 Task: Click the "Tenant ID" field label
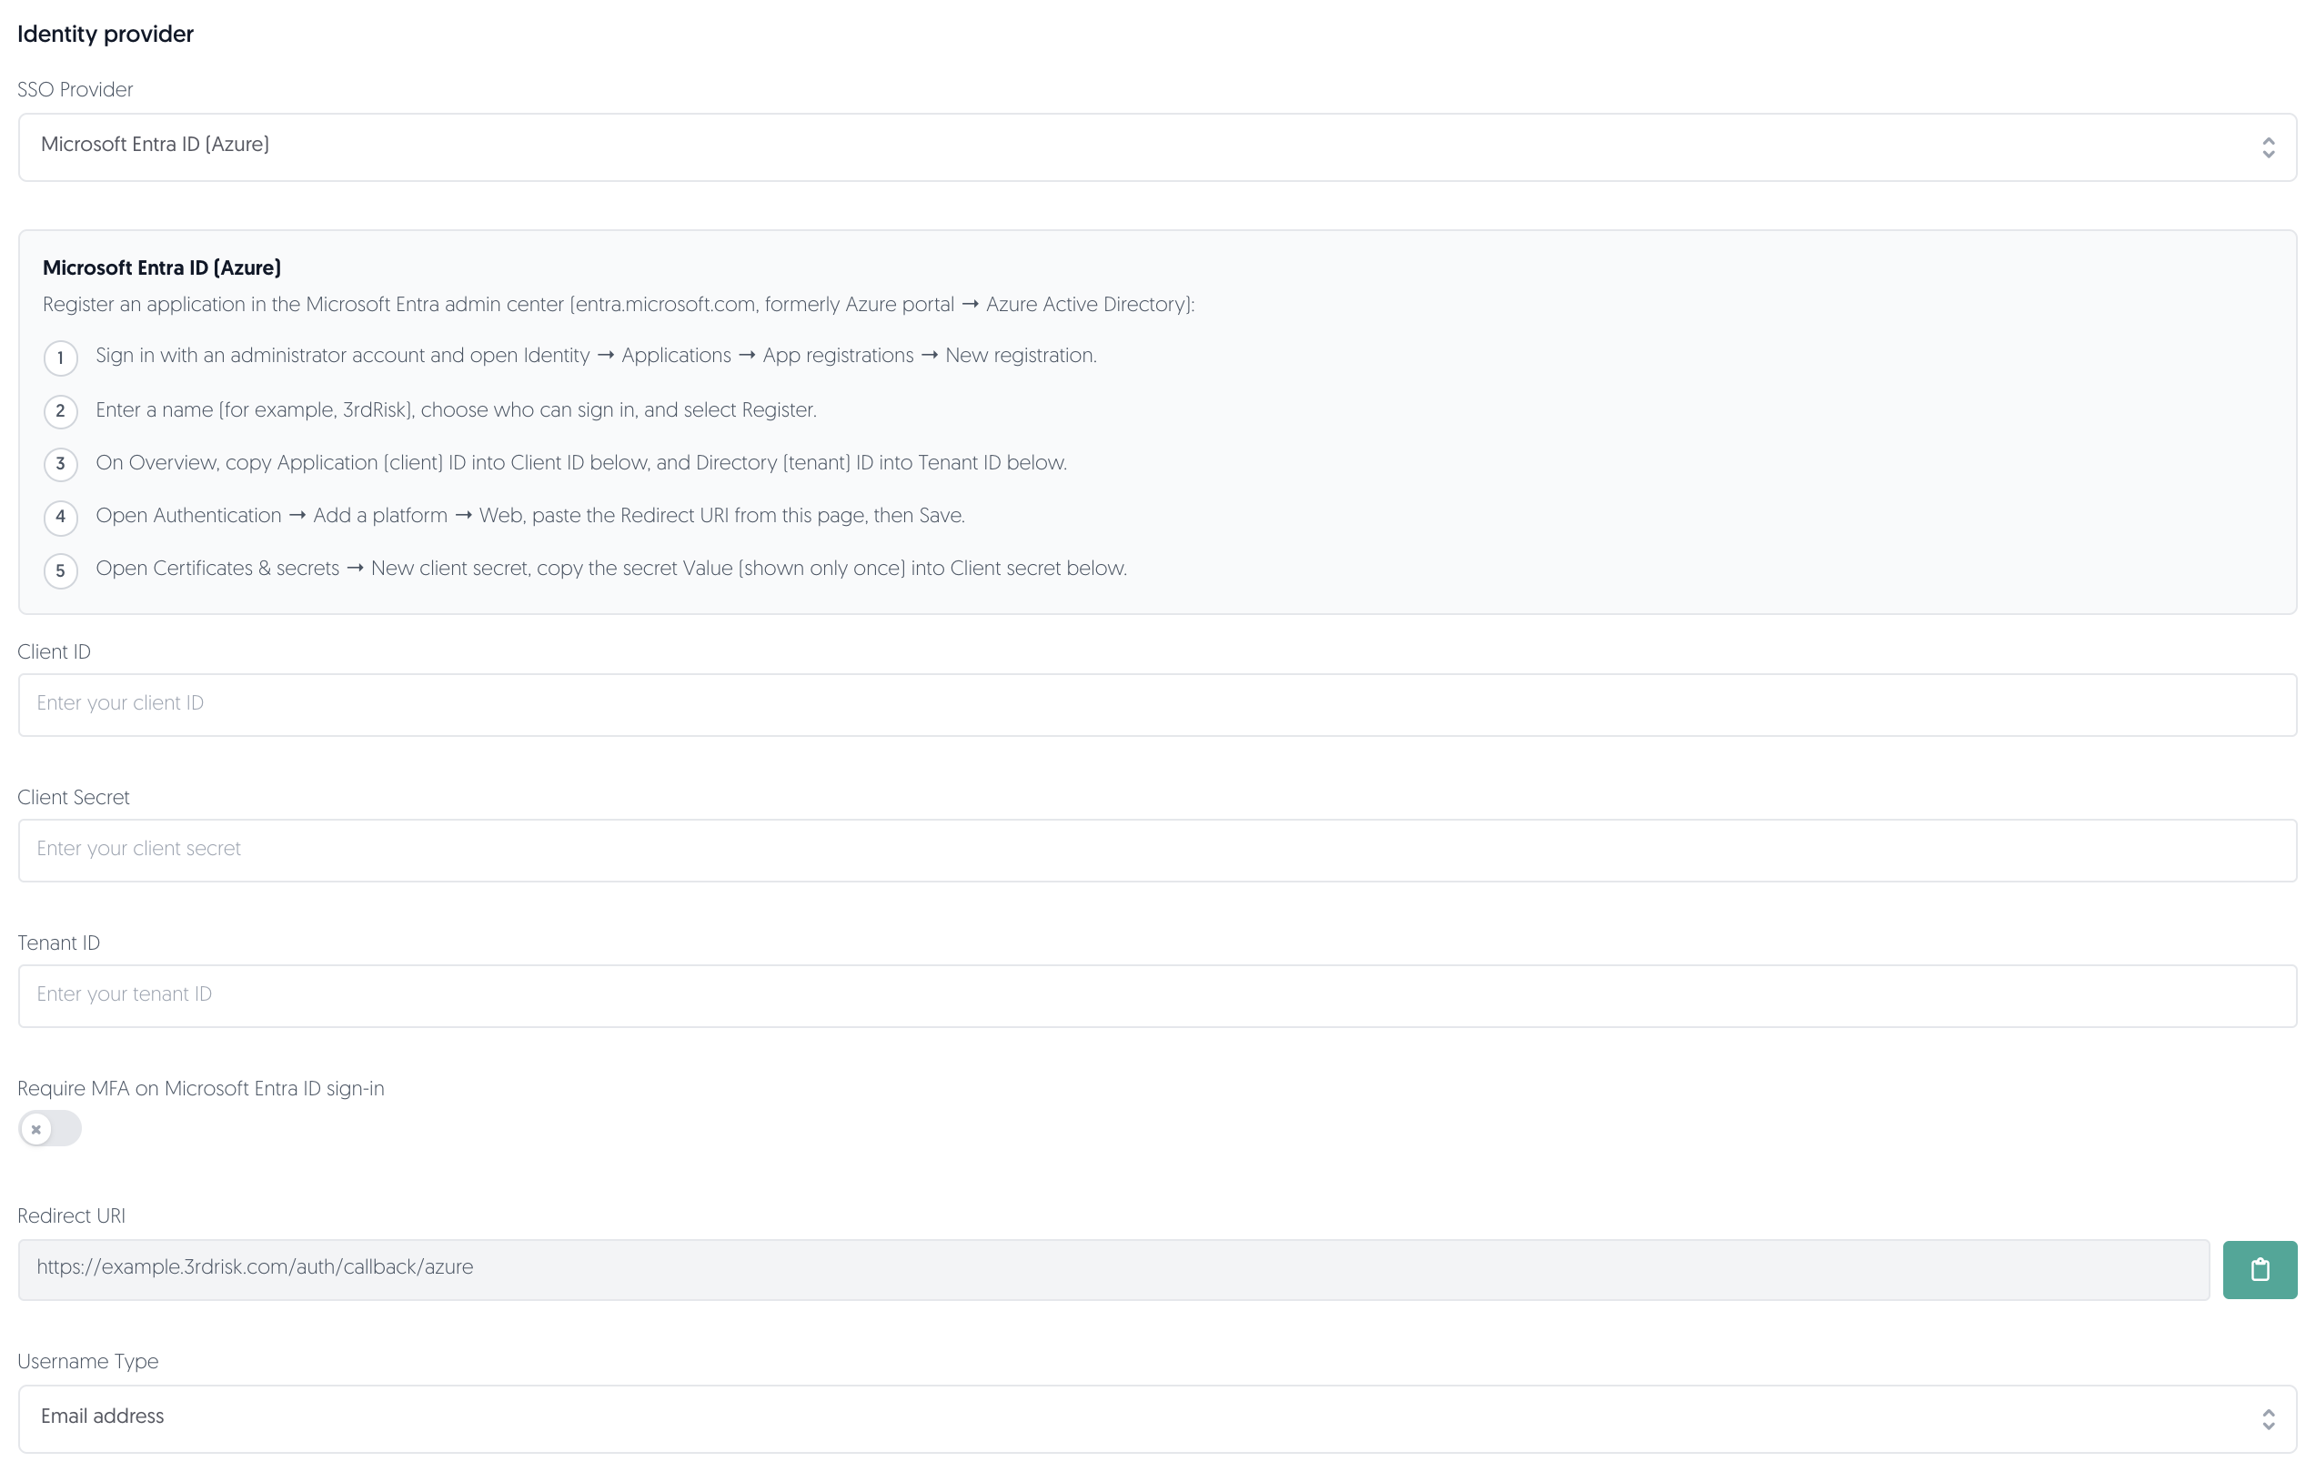[x=58, y=942]
